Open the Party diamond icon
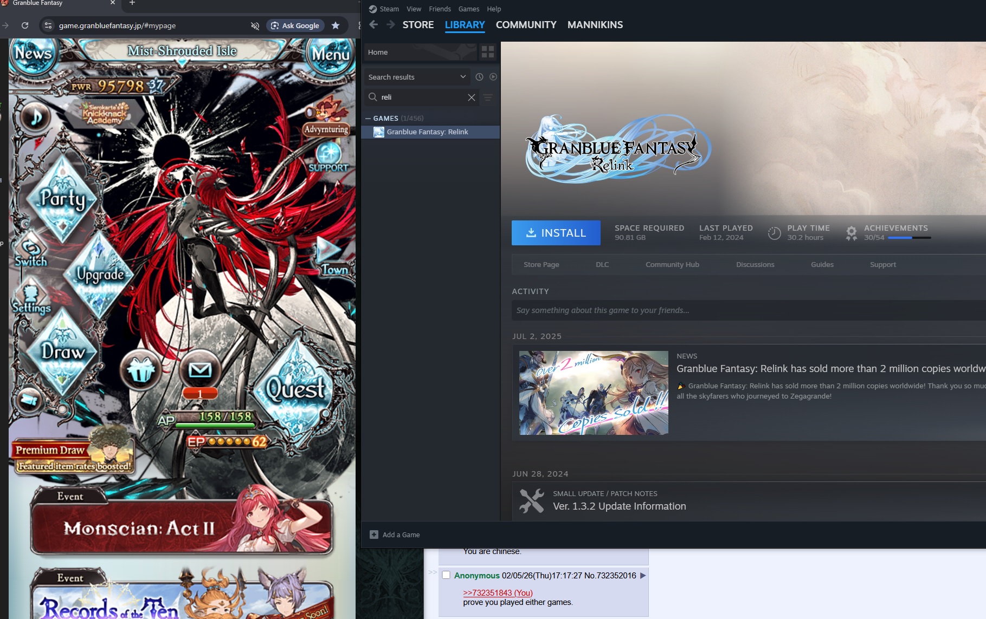 point(63,199)
